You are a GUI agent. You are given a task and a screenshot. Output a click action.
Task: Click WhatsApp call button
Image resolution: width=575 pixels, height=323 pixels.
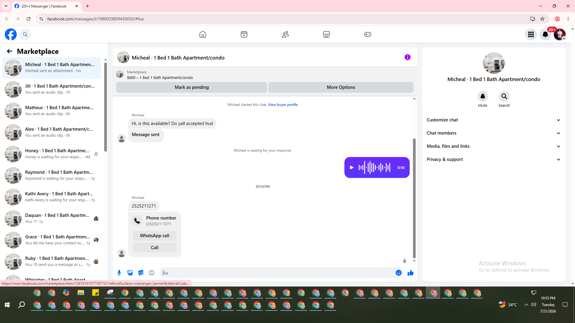155,236
